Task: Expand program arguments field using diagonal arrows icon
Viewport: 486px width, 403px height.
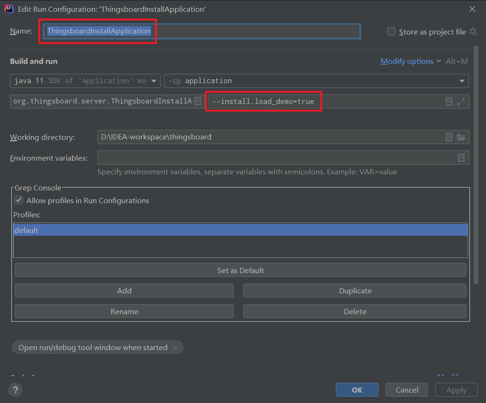Action: 461,101
